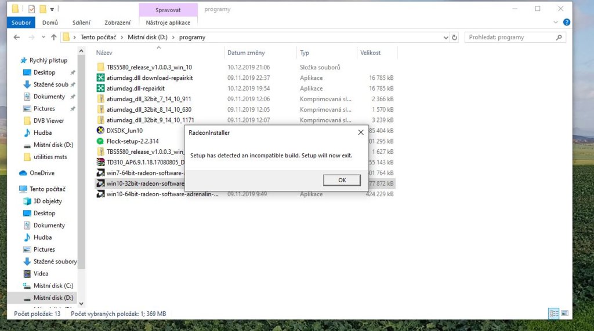The width and height of the screenshot is (594, 331).
Task: Select atiumdag_dll_32bit_9_14_10_1171 zip icon
Action: pyautogui.click(x=100, y=120)
